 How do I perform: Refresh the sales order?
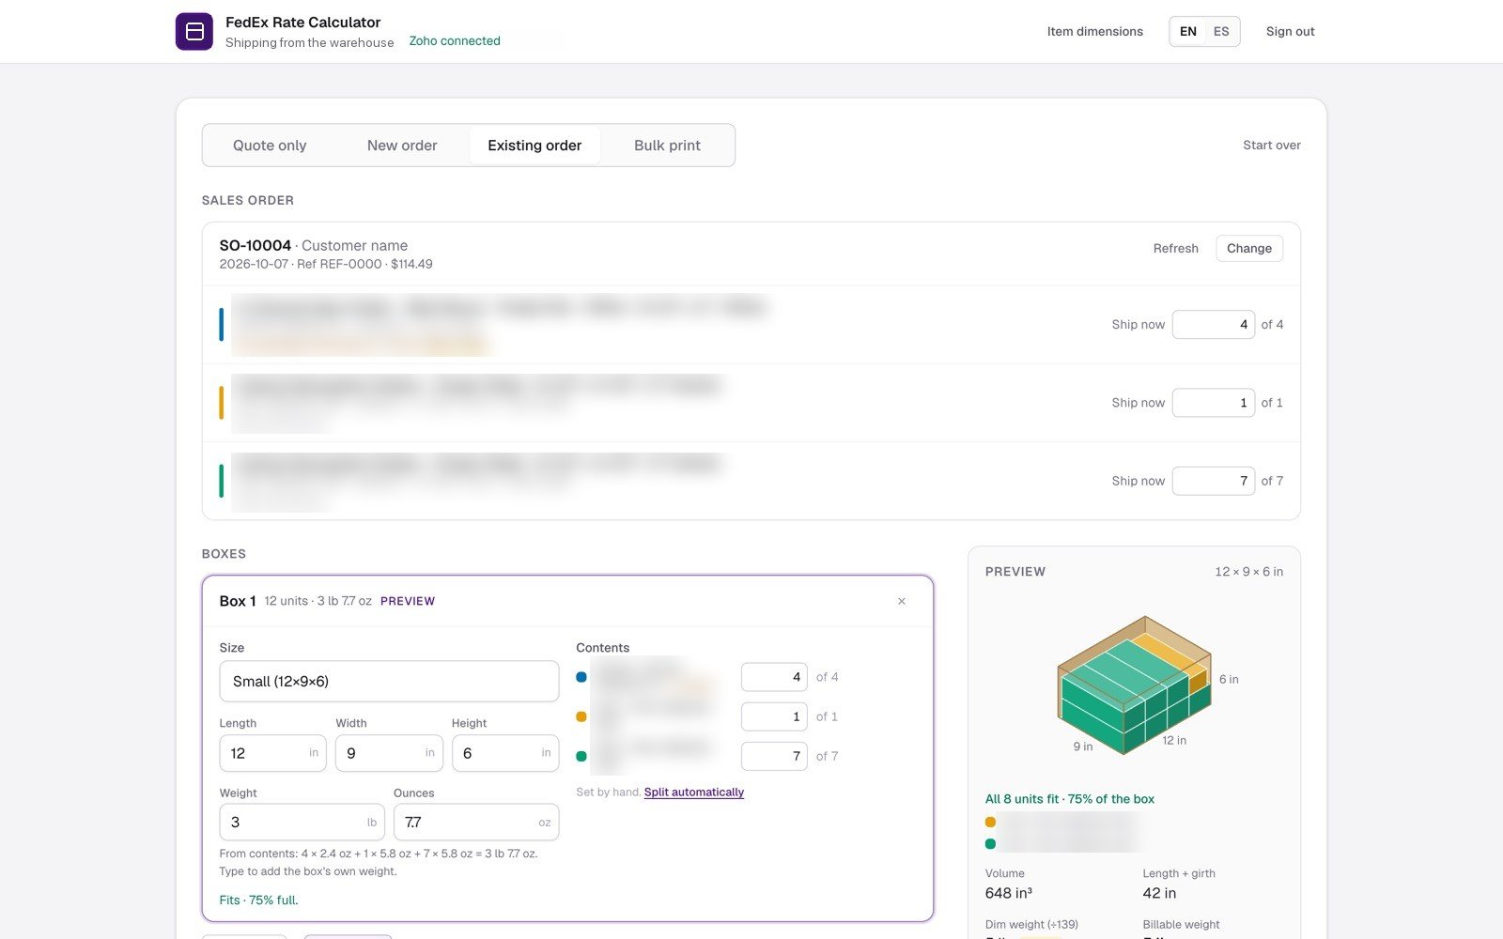pos(1176,248)
